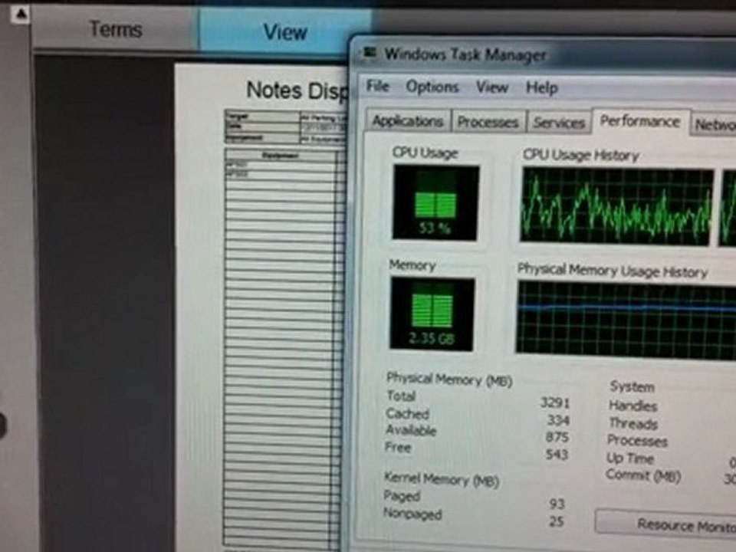
Task: Click the Windows Task Manager title text
Action: 465,54
